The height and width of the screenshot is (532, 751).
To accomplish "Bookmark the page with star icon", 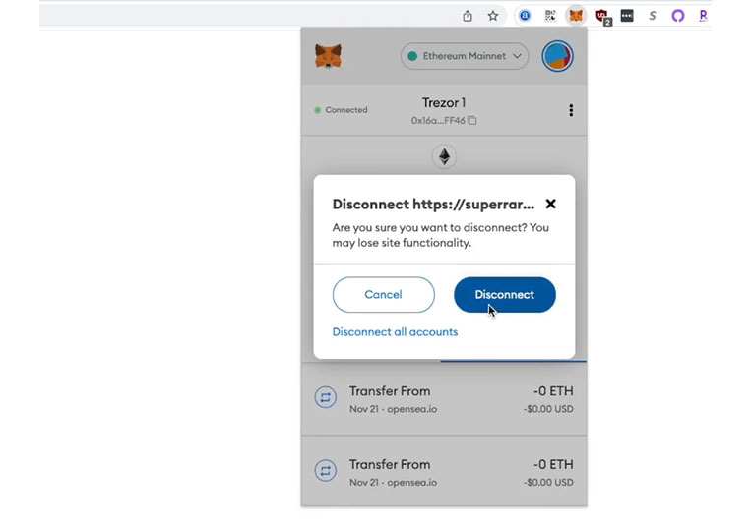I will click(493, 16).
